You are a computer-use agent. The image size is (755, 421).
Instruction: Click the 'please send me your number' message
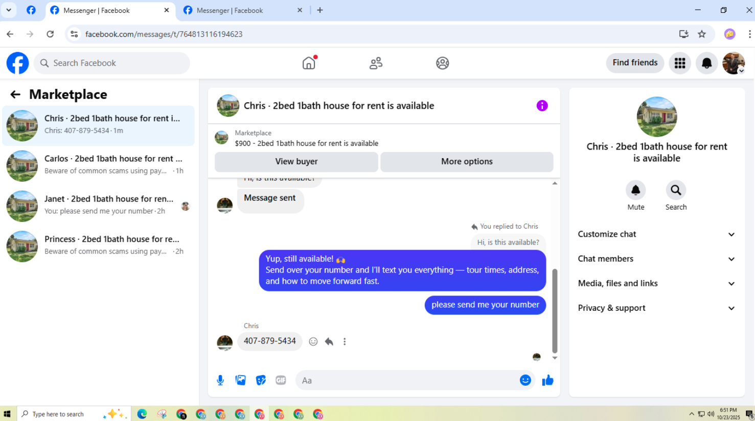point(485,305)
